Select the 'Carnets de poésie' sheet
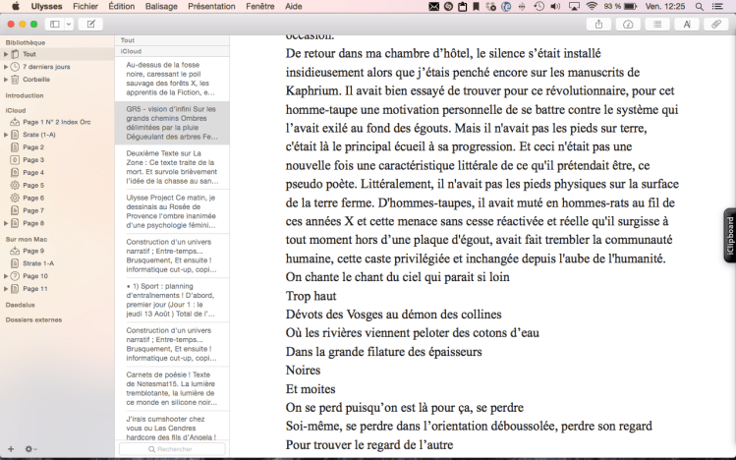Viewport: 736px width, 460px height. tap(172, 387)
